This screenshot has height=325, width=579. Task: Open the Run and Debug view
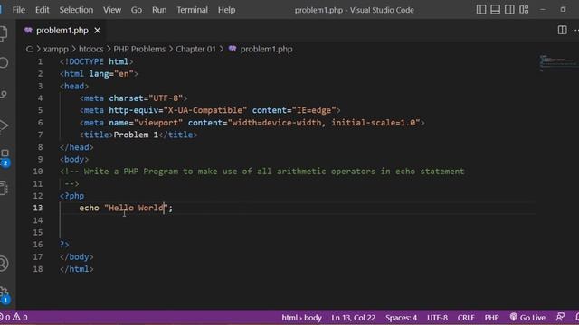point(4,125)
